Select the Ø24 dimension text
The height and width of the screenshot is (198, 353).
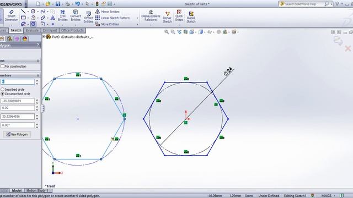tap(228, 71)
